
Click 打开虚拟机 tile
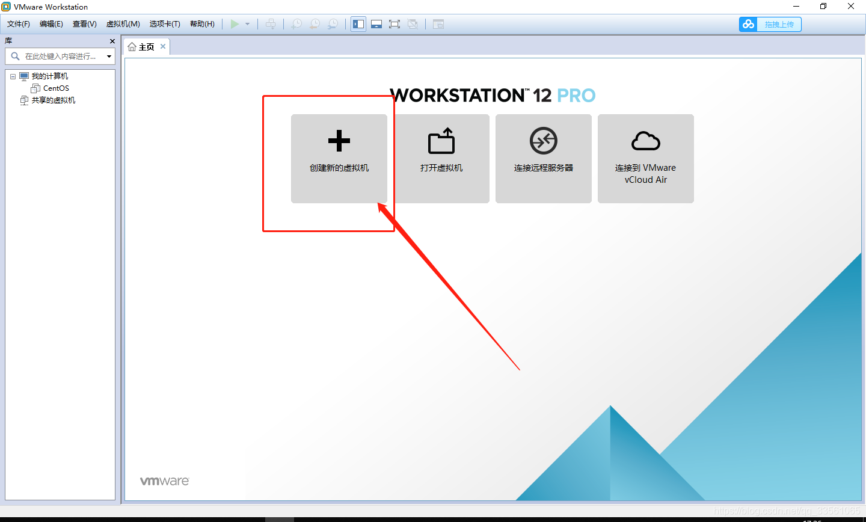click(441, 159)
